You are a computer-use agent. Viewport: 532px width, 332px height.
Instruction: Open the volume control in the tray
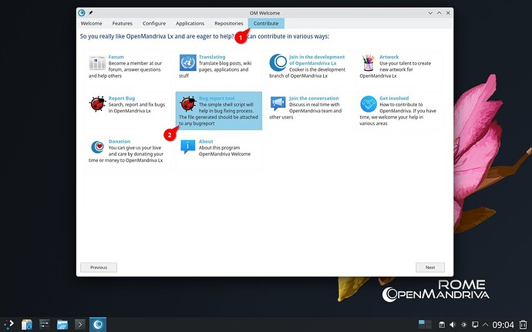click(x=453, y=324)
